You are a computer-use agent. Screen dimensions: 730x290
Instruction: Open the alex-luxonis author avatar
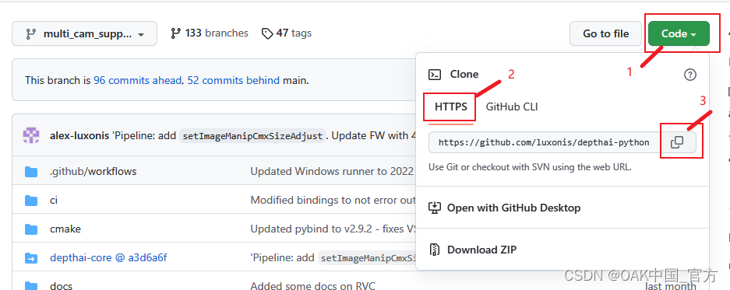click(32, 136)
